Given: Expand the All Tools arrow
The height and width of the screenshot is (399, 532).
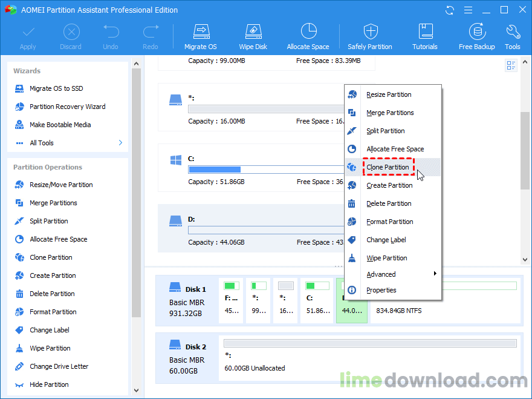Looking at the screenshot, I should click(x=120, y=143).
